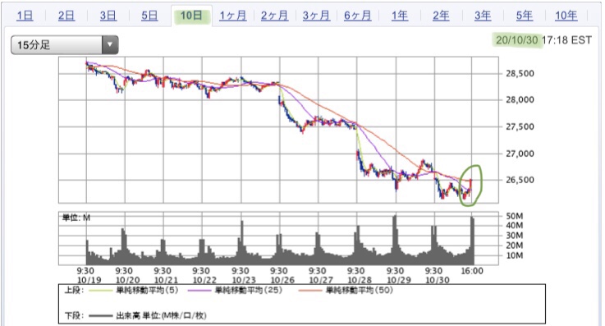
Task: Open the 5日 chart range
Action: pos(149,16)
